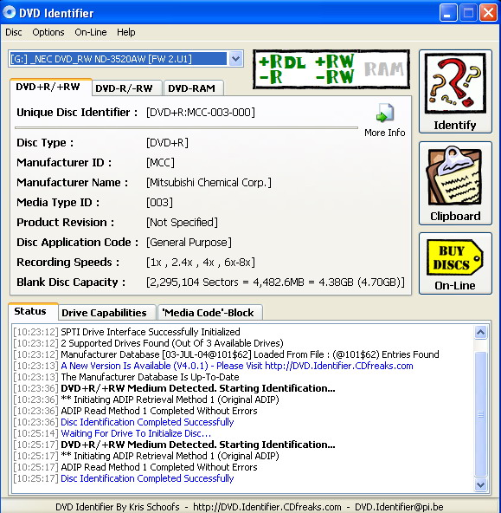Click the recording speeds value [1x , 2.4x , 4x , 6x-8x]

(201, 263)
